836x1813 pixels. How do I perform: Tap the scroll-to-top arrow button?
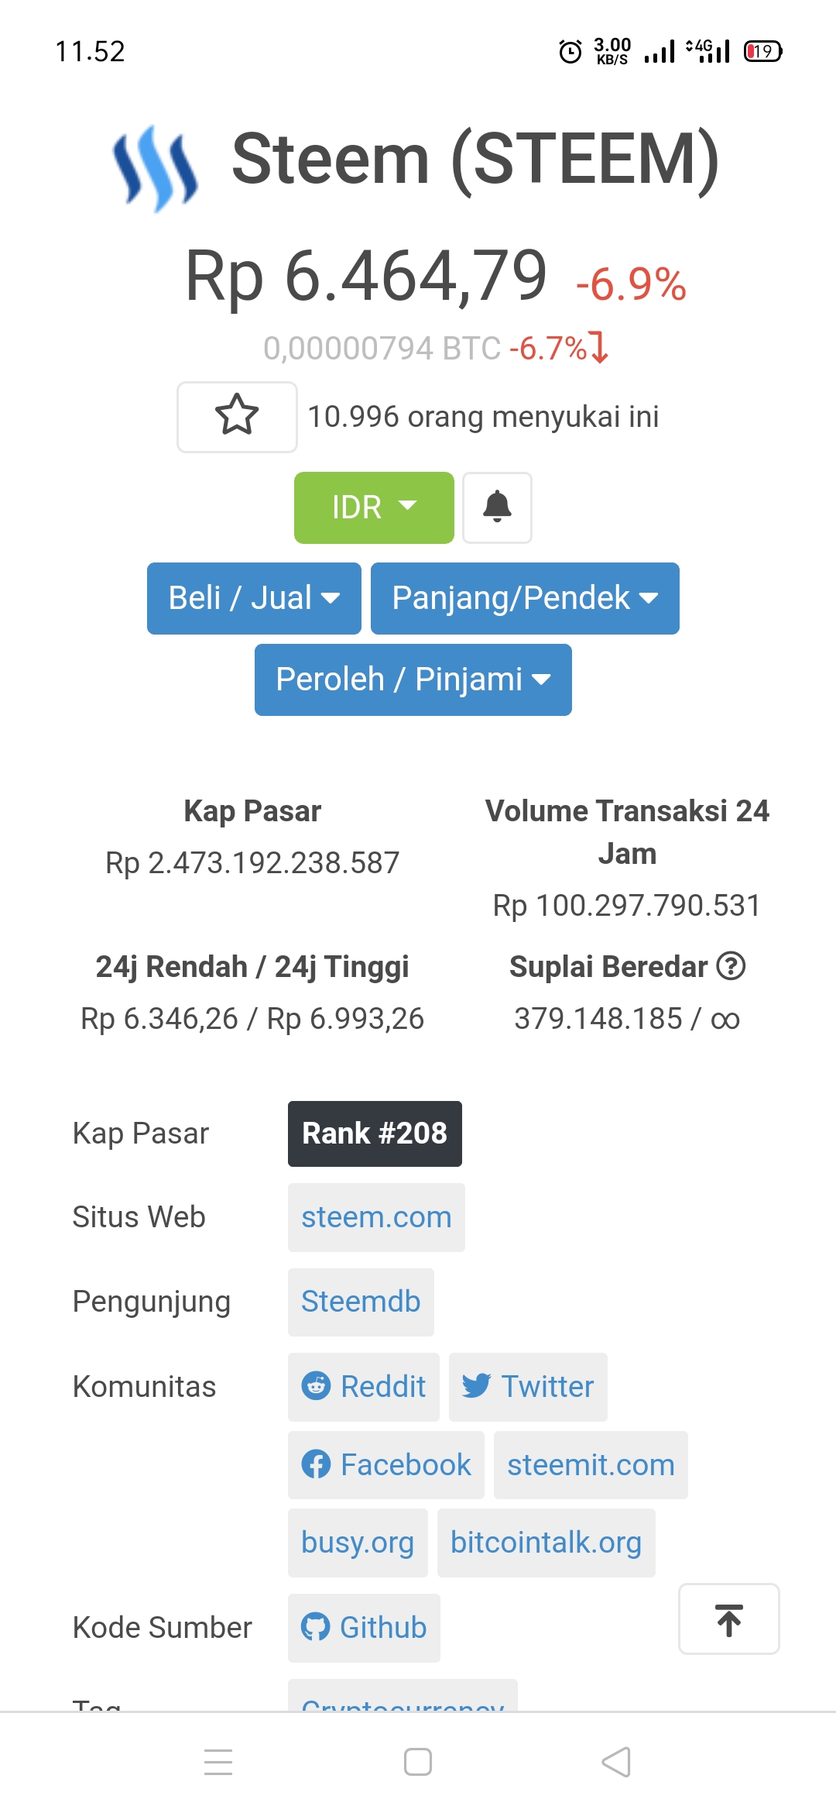[x=729, y=1619]
